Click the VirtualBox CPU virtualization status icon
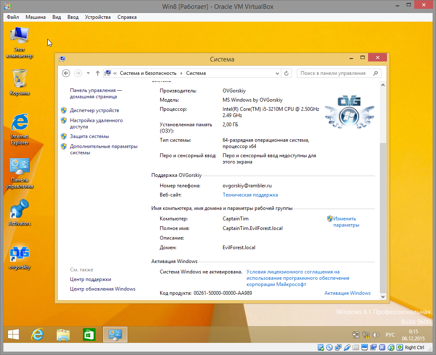This screenshot has width=436, height=355. coord(382,347)
